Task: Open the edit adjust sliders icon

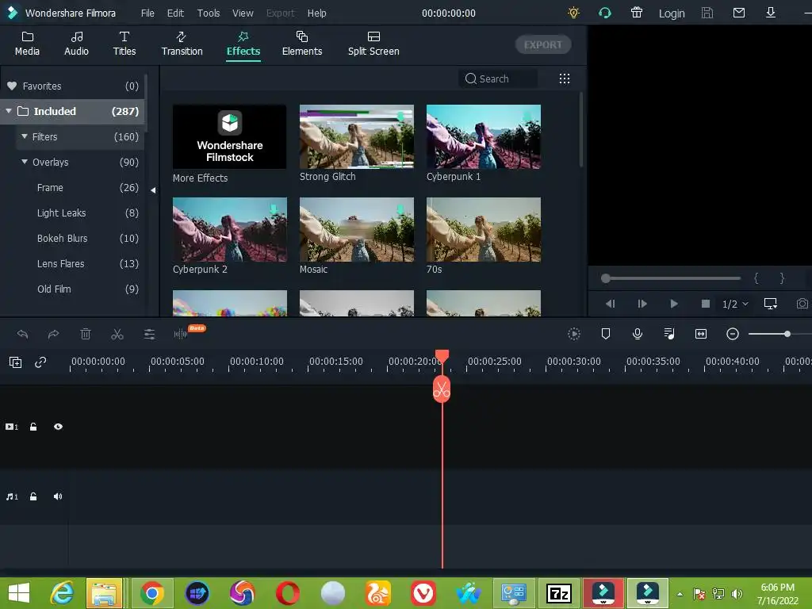Action: coord(149,334)
